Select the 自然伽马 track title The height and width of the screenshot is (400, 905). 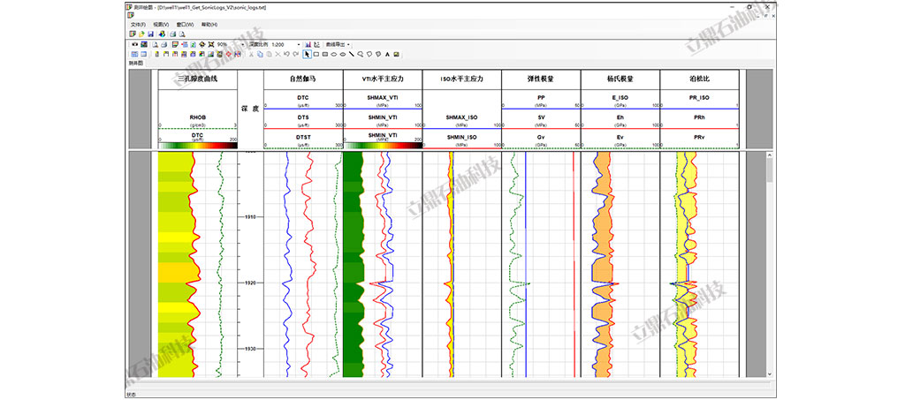302,78
